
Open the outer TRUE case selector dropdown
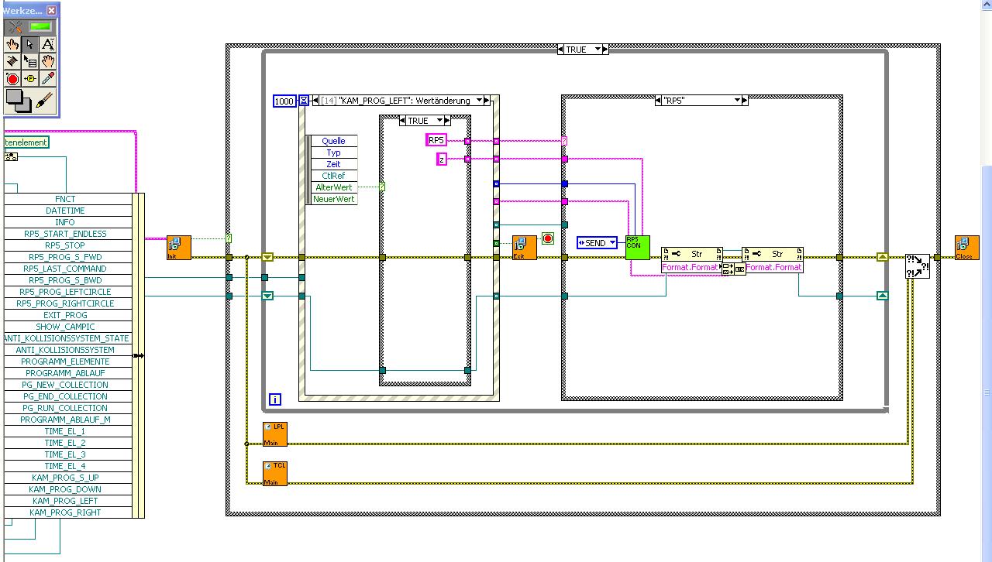[x=597, y=49]
